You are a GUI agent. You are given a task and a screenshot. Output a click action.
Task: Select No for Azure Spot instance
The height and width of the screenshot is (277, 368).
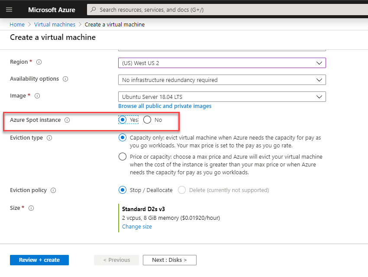point(148,120)
